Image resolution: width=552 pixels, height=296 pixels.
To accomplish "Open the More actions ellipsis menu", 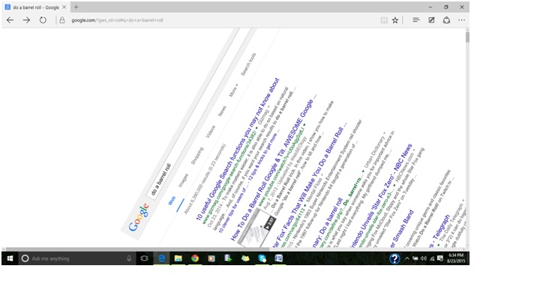I will [461, 20].
